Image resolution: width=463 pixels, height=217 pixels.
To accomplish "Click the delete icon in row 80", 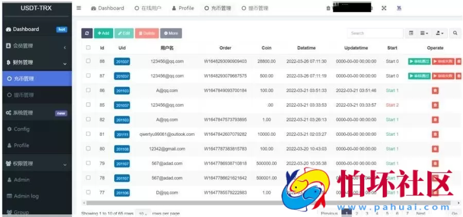I will (x=435, y=149).
